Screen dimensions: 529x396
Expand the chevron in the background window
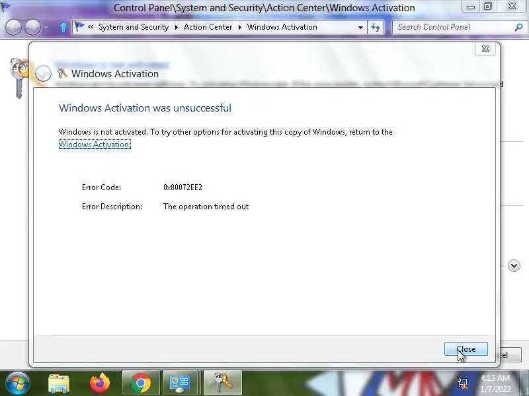514,266
